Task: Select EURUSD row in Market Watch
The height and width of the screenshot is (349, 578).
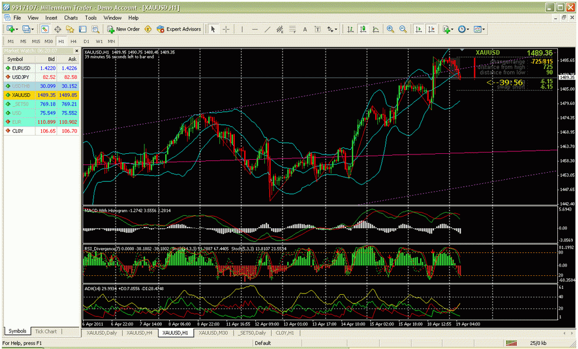Action: (41, 68)
